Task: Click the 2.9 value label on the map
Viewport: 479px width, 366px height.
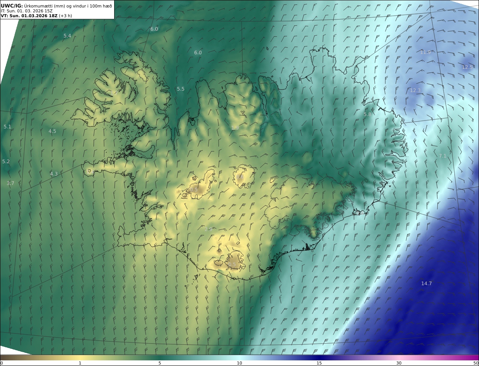Action: click(x=208, y=229)
